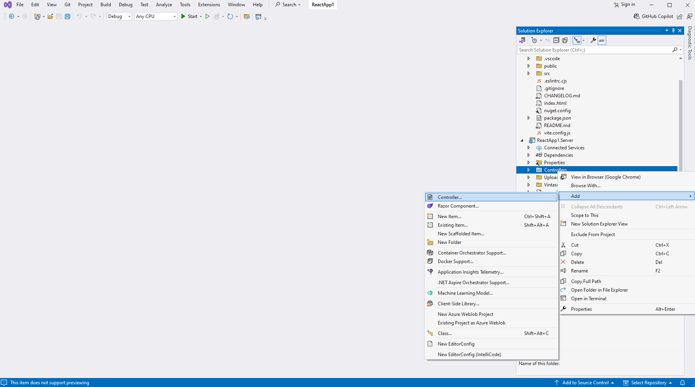695x387 pixels.
Task: Open the Debug configuration dropdown
Action: [x=119, y=16]
